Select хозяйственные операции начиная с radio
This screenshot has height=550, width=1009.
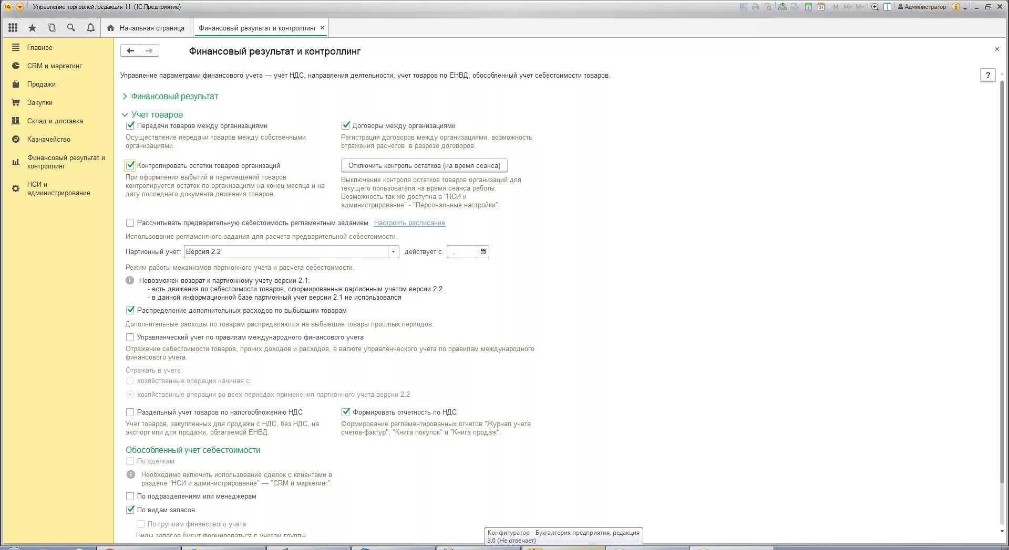coord(130,380)
